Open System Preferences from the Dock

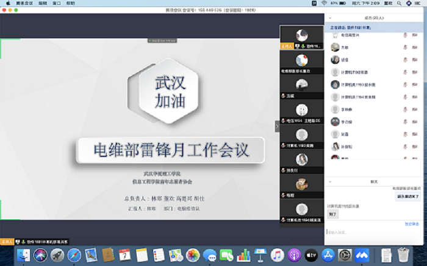[x=345, y=255]
